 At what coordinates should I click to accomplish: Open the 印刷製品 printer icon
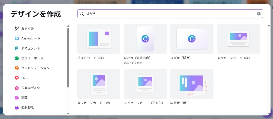coord(17,108)
